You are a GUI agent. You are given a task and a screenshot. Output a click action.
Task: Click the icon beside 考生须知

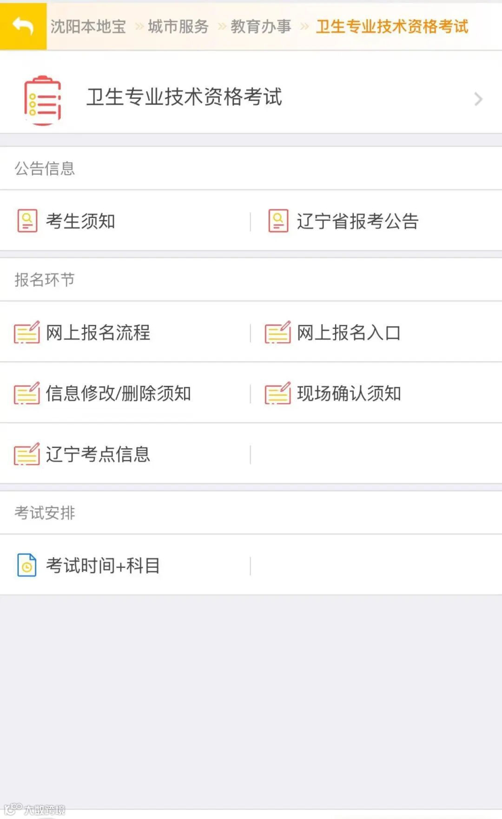(x=27, y=221)
